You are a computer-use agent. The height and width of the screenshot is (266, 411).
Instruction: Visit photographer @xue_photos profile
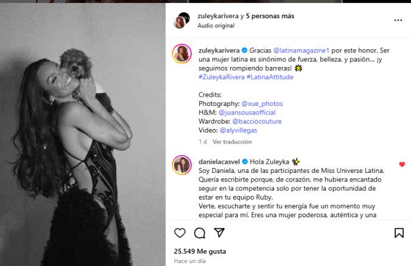point(262,103)
